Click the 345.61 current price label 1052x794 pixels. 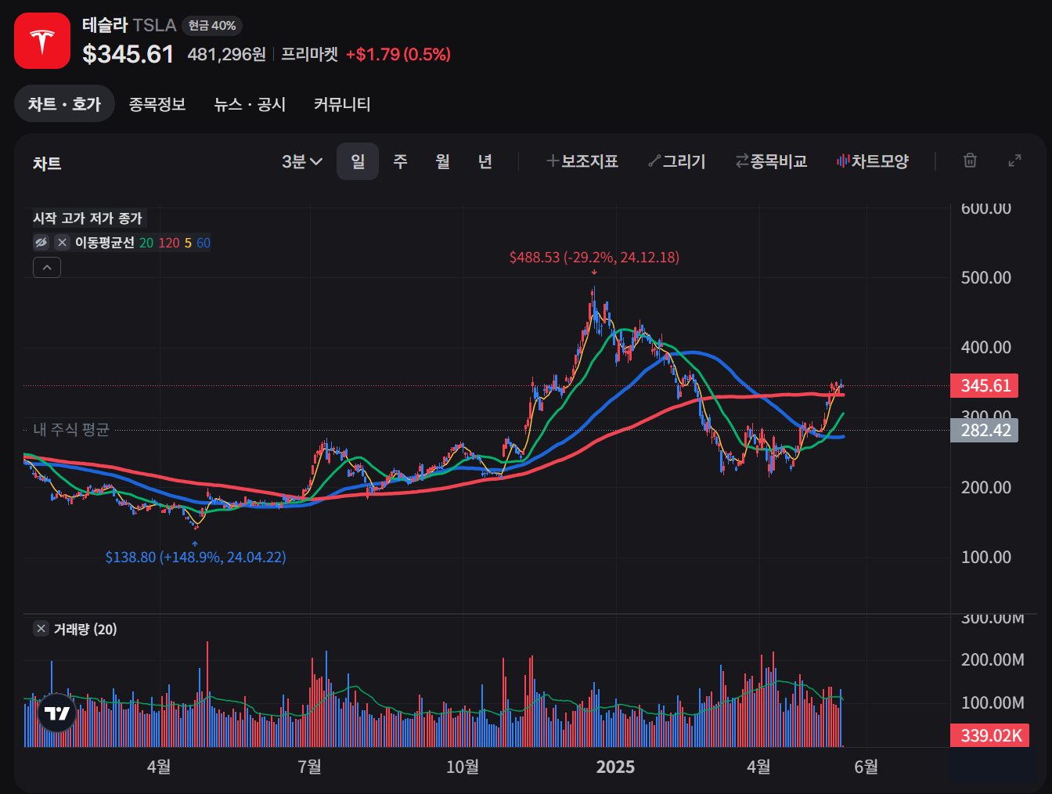[x=985, y=385]
